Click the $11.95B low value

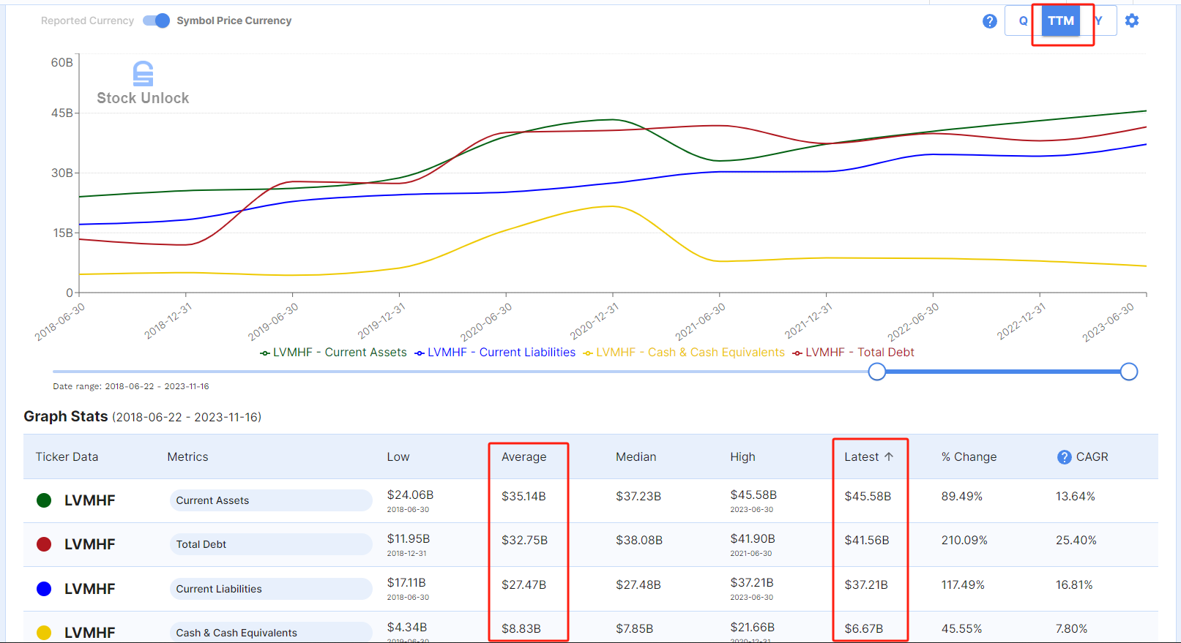(409, 539)
